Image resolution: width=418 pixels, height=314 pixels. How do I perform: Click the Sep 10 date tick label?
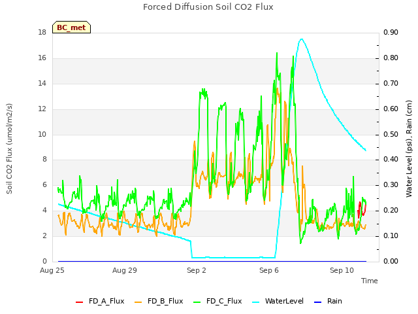tap(342, 270)
